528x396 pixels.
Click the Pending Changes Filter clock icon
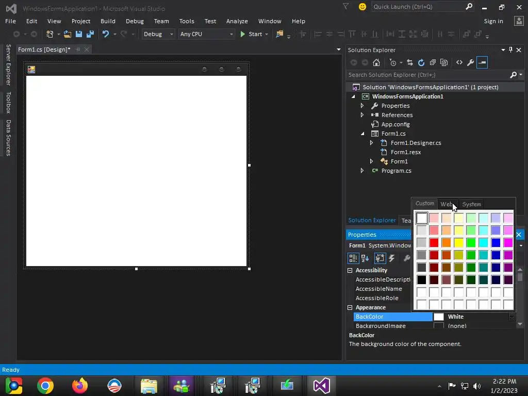[393, 62]
